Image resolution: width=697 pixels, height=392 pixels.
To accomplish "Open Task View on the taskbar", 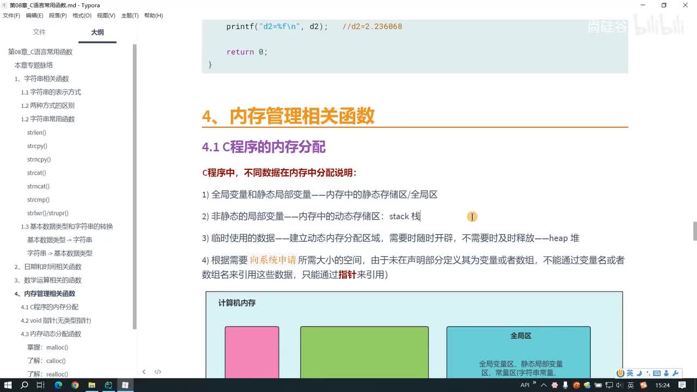I will (x=41, y=385).
